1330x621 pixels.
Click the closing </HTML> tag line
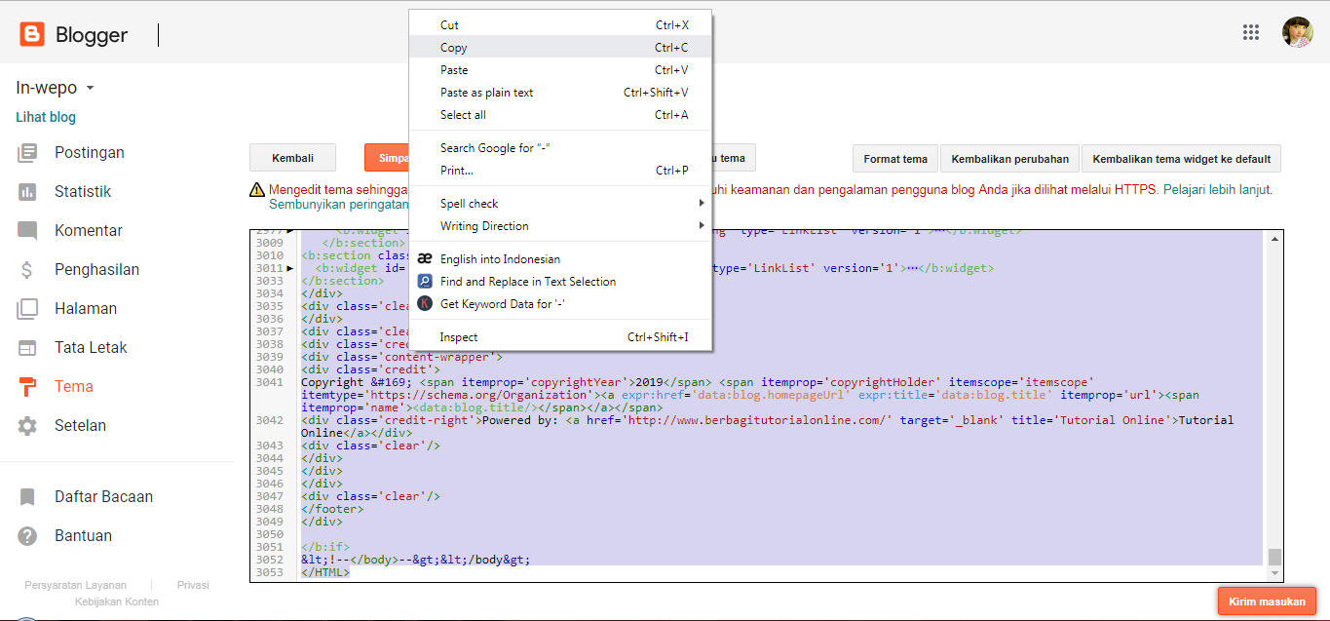325,572
